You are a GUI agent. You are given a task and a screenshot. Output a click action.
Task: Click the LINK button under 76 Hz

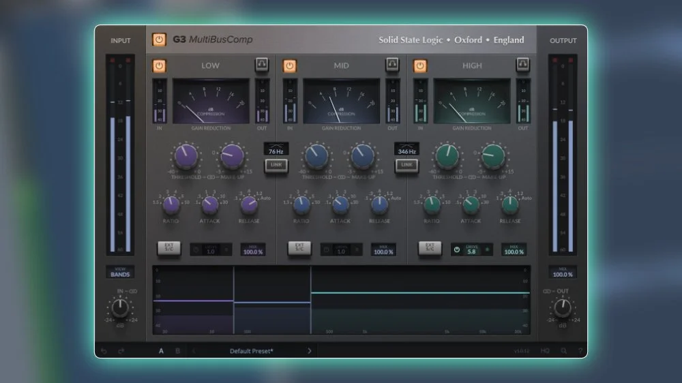[x=276, y=165]
